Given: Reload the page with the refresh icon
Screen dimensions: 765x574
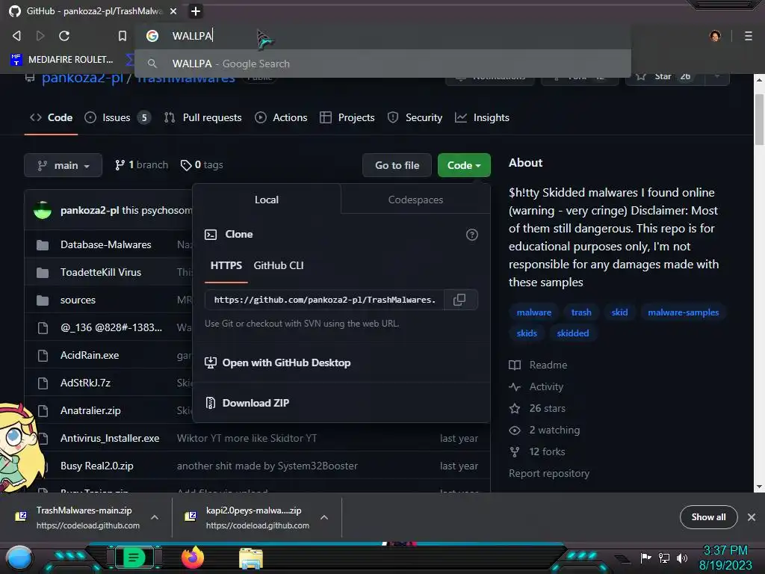Looking at the screenshot, I should tap(64, 36).
